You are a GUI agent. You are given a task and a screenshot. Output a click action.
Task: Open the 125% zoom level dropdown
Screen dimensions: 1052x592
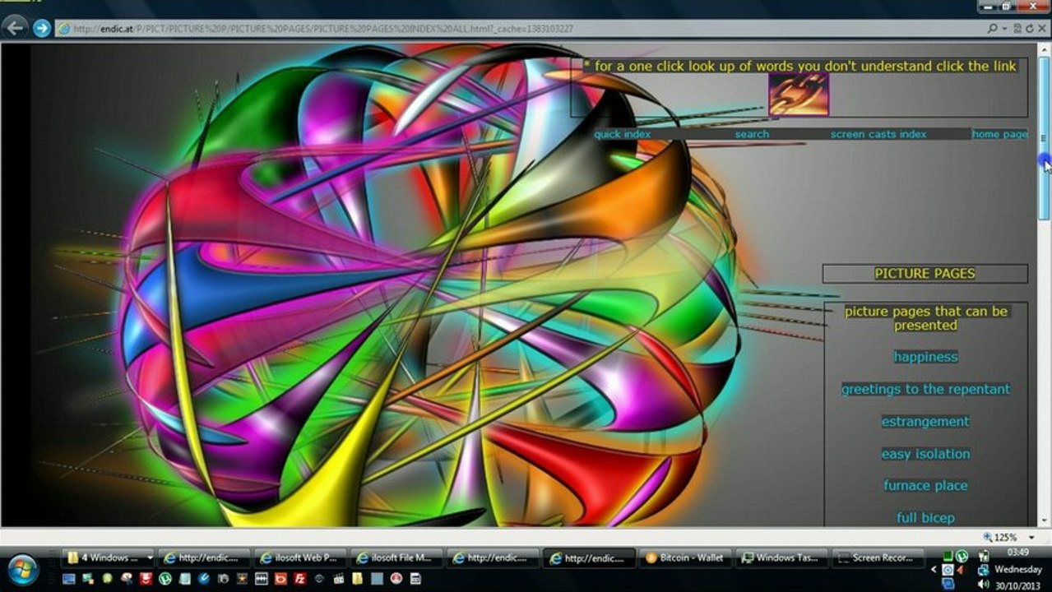click(1031, 537)
